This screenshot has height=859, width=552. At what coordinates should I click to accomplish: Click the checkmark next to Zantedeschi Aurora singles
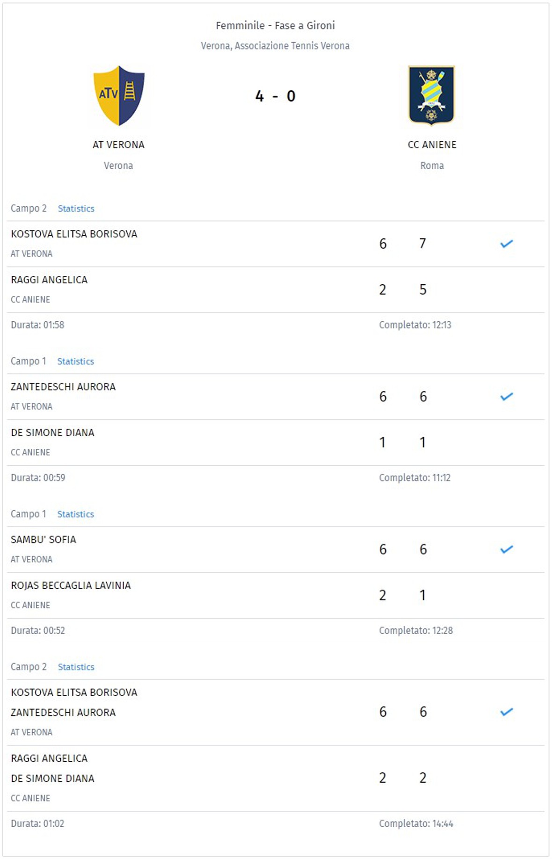click(x=507, y=397)
